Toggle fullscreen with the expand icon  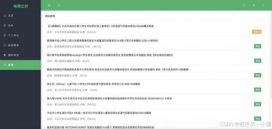[244, 5]
